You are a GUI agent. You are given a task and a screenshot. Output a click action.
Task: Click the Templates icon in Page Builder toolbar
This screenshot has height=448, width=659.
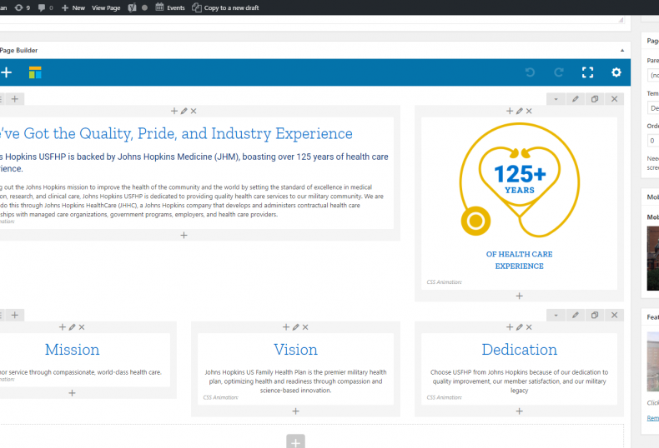(x=35, y=72)
